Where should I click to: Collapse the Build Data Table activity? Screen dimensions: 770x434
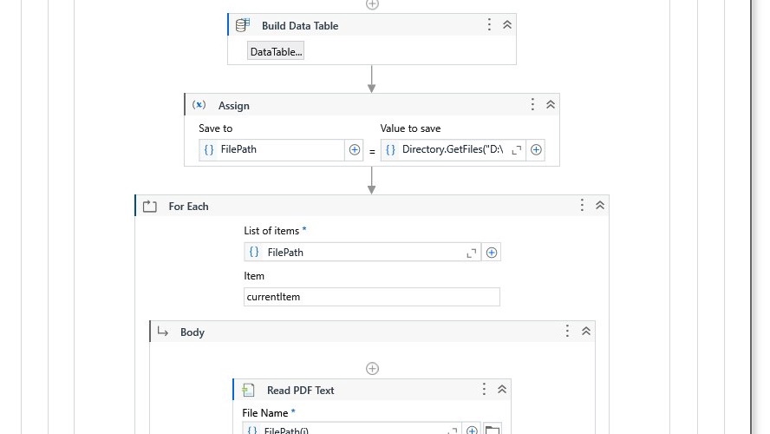point(507,25)
